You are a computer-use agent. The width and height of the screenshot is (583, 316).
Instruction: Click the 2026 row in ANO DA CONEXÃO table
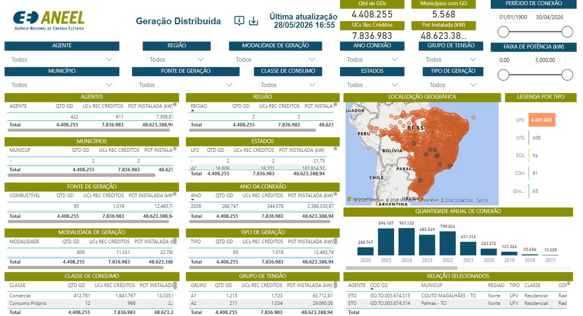click(262, 206)
